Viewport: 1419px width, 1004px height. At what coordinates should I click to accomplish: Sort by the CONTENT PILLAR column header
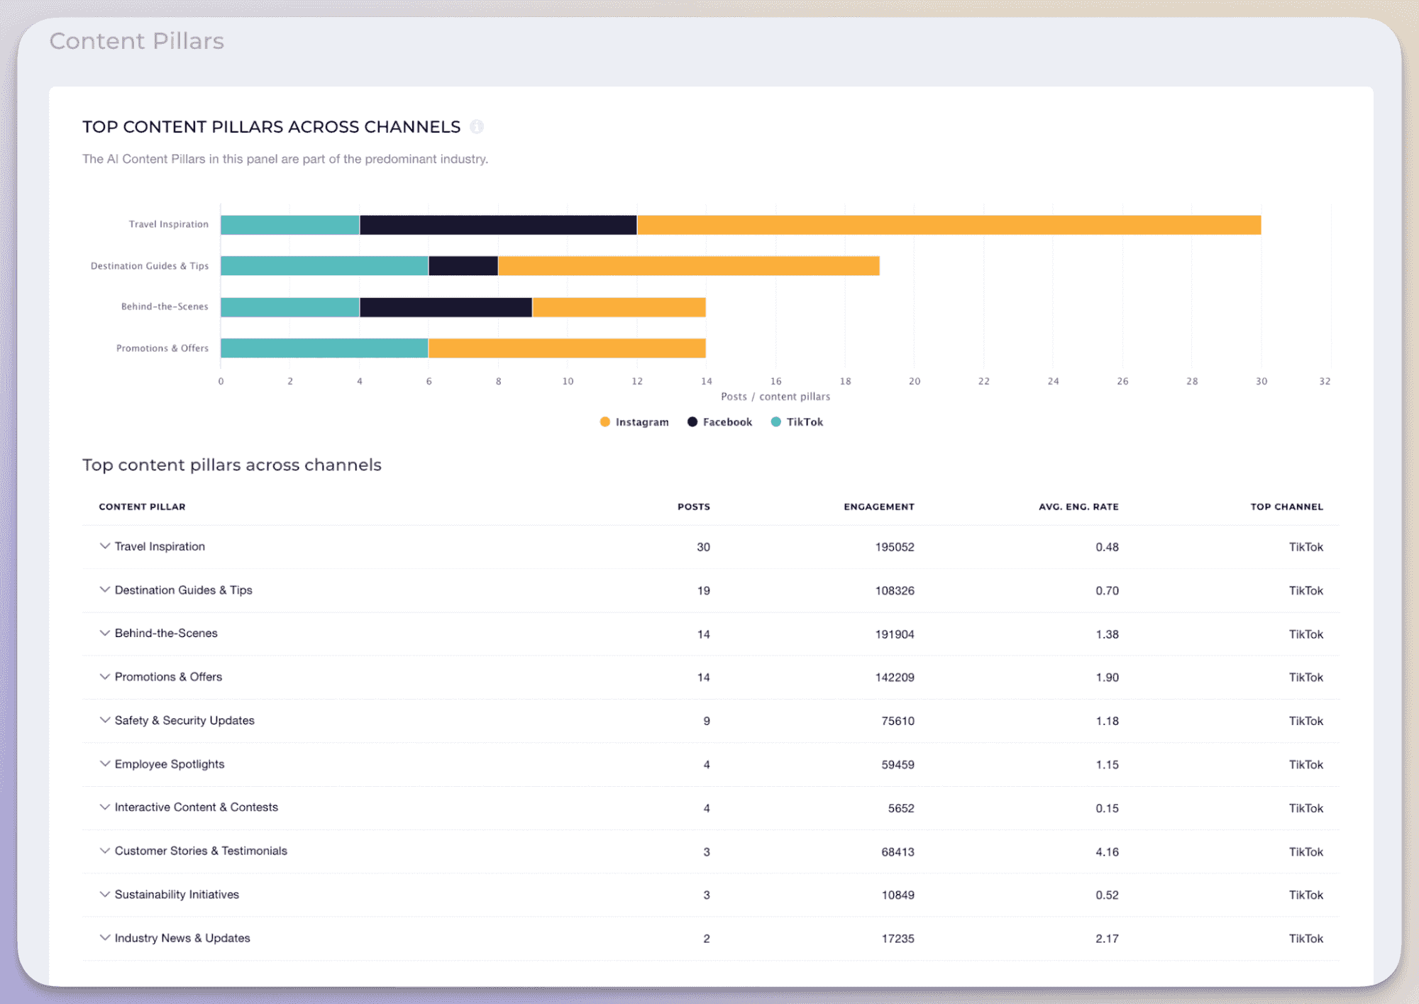[142, 507]
